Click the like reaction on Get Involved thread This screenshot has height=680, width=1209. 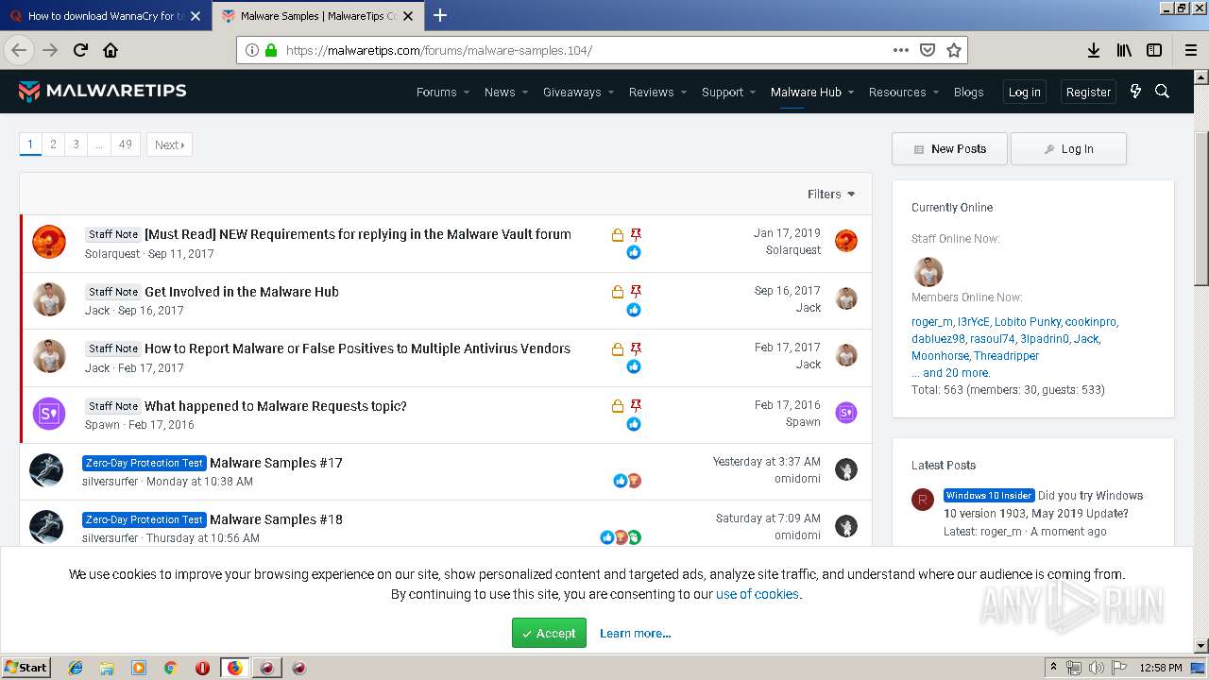pyautogui.click(x=634, y=310)
